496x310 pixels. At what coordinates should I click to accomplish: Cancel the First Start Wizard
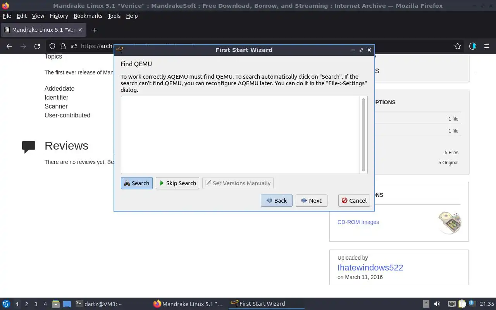(354, 201)
